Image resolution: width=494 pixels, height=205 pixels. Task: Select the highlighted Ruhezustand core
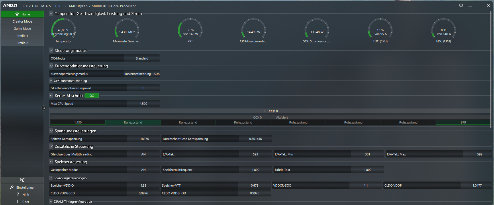133,123
